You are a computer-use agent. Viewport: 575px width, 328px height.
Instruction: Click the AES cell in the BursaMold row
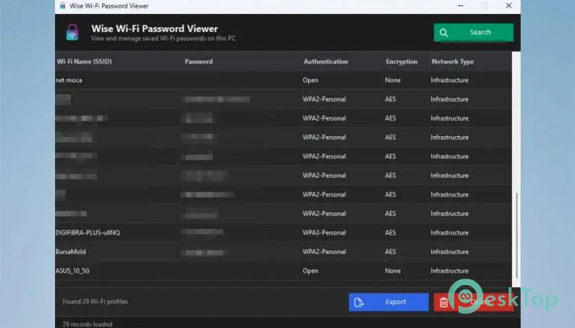390,252
